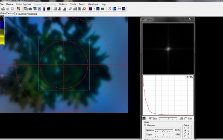Click the Open file toolbar icon
223x140 pixels.
pos(3,9)
